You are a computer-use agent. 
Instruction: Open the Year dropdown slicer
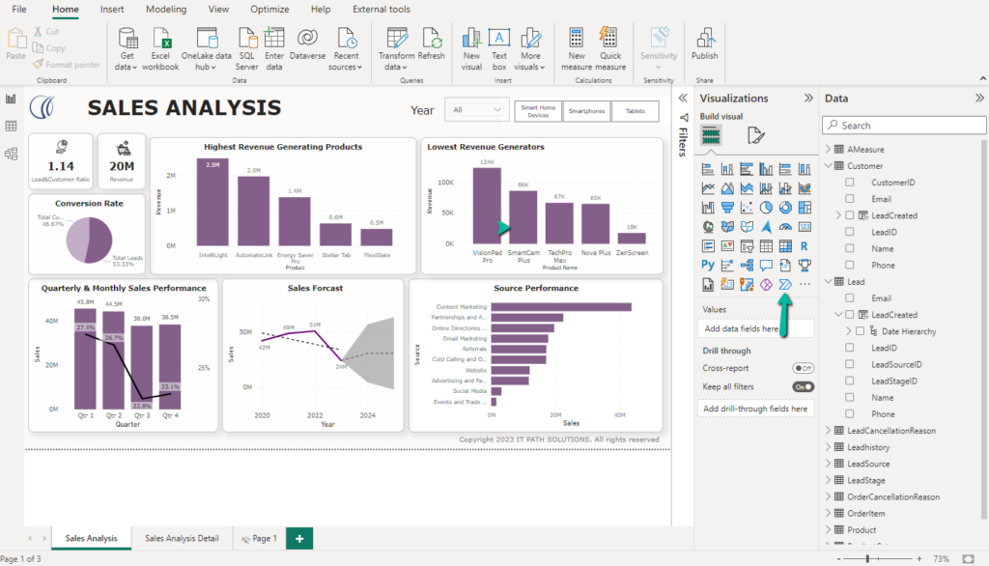click(x=476, y=110)
